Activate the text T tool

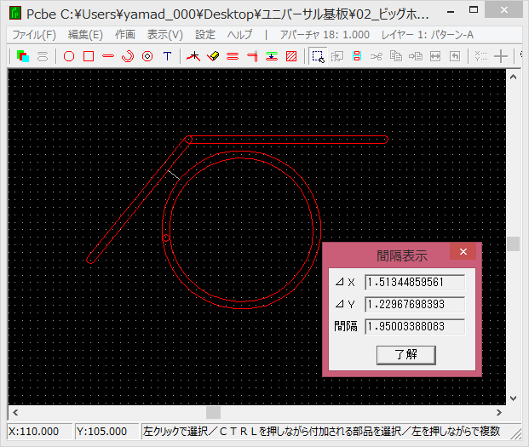pyautogui.click(x=167, y=56)
